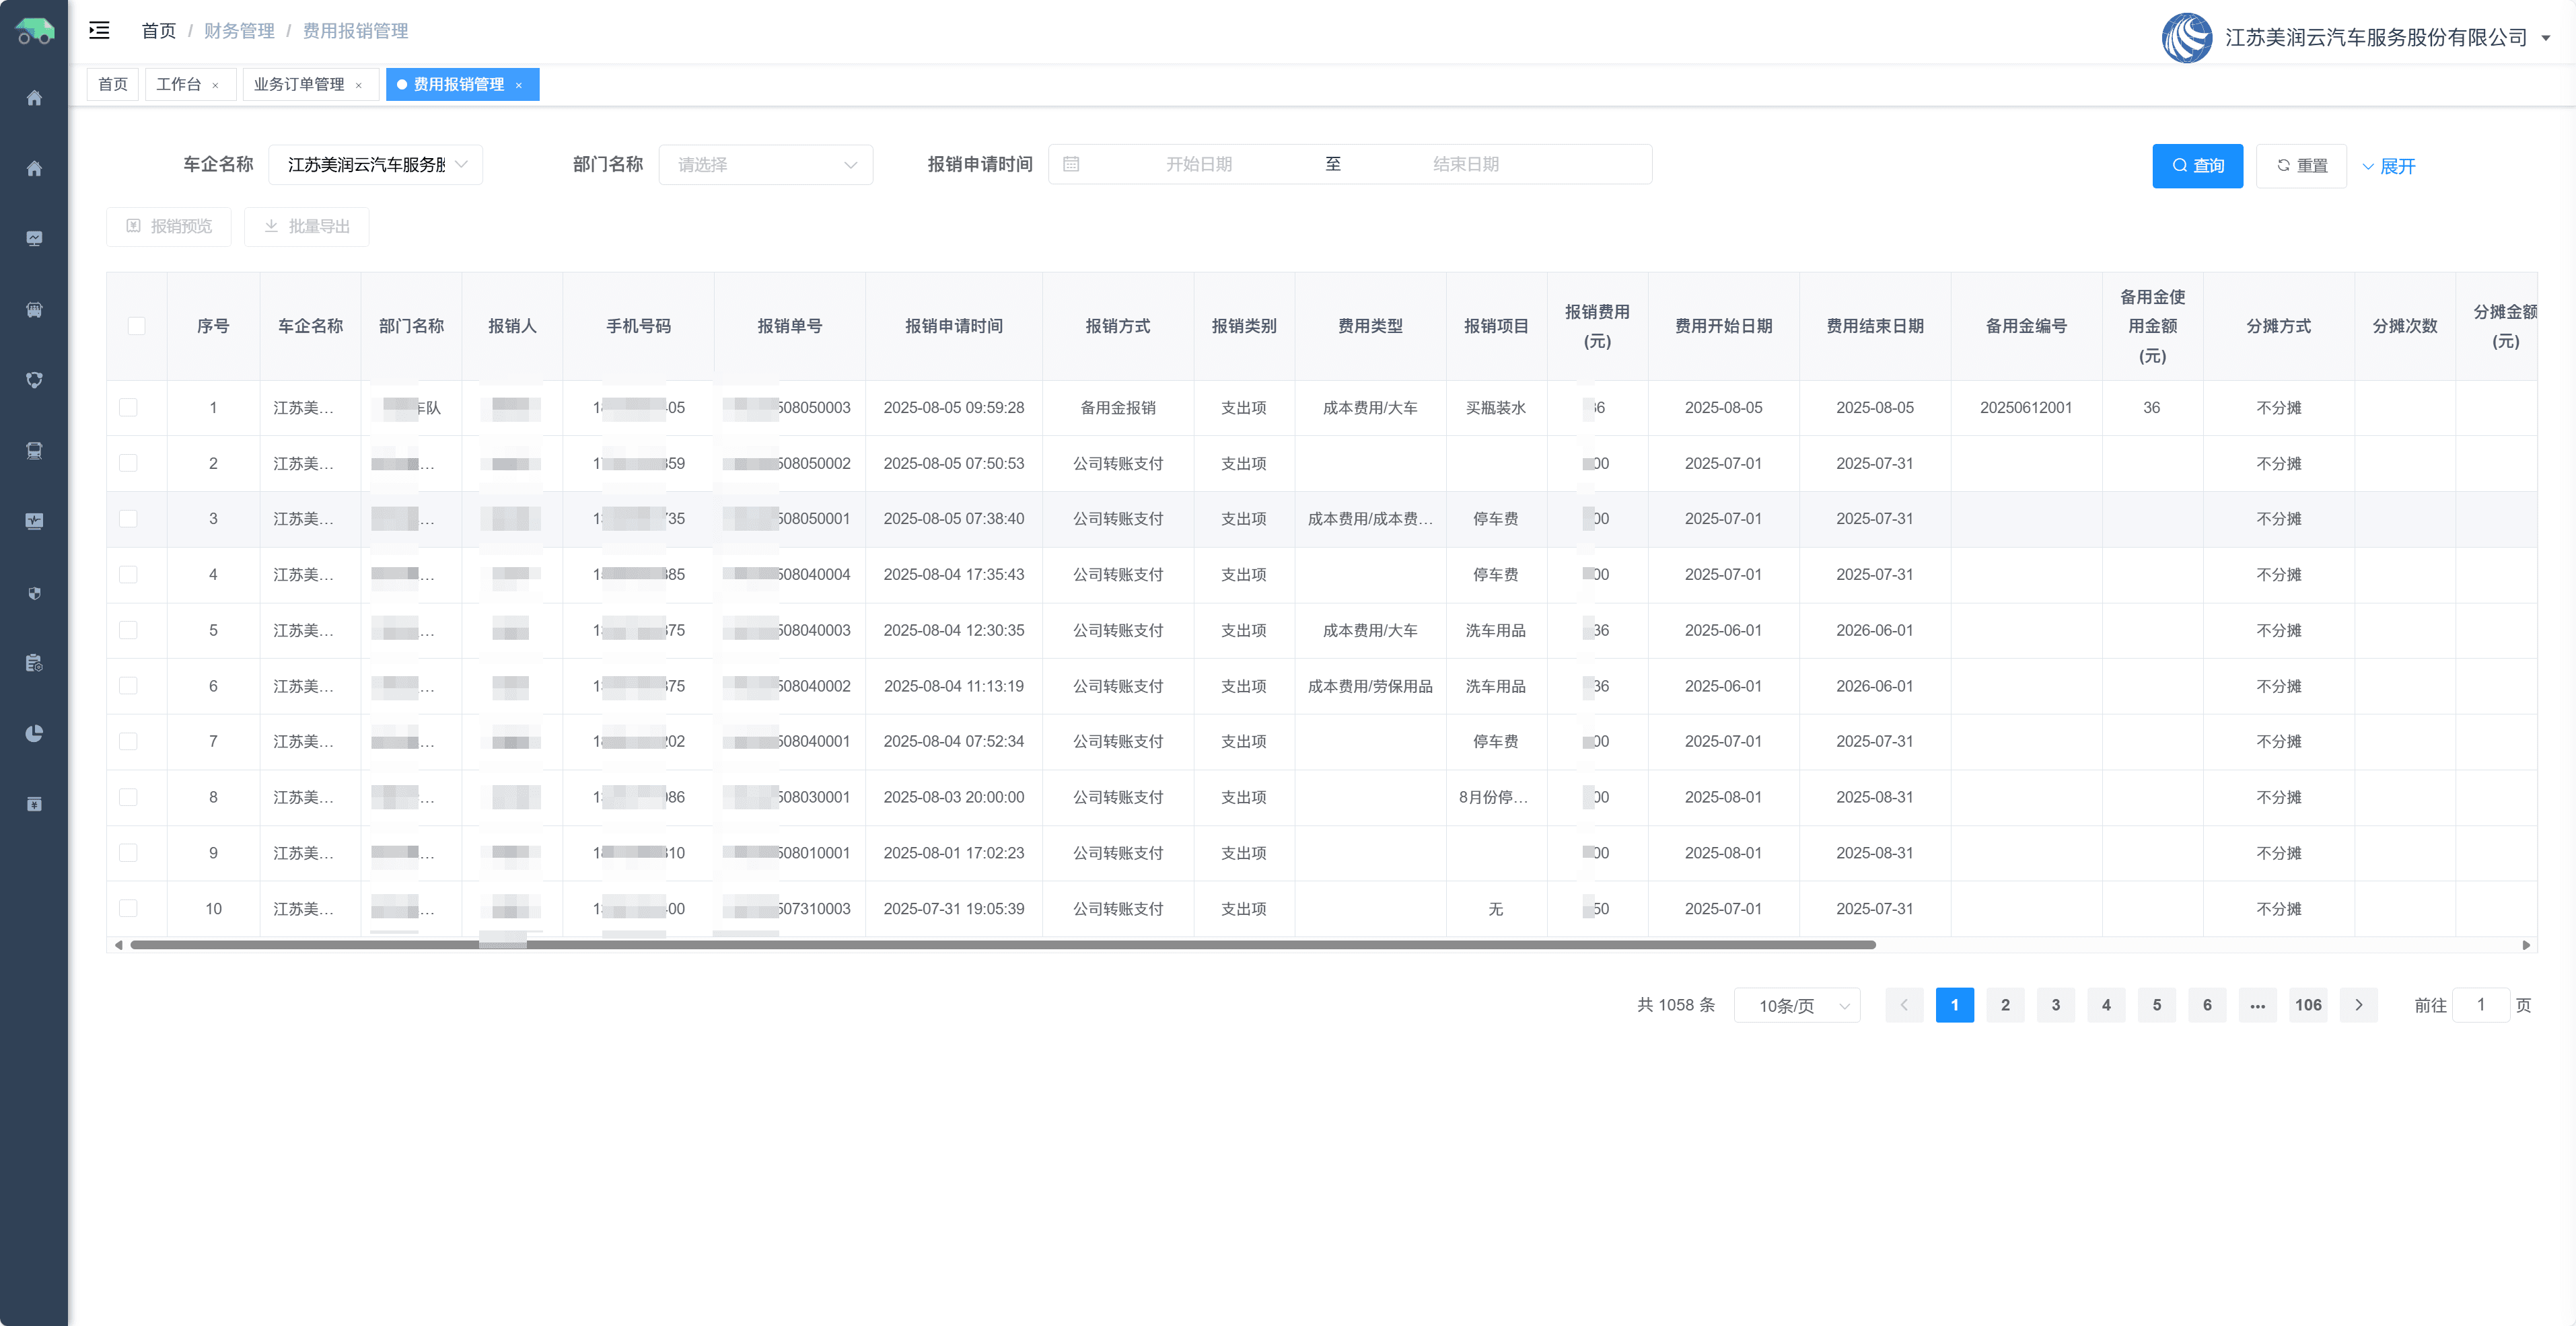2576x1326 pixels.
Task: Click the blue 查询 button
Action: pos(2197,166)
